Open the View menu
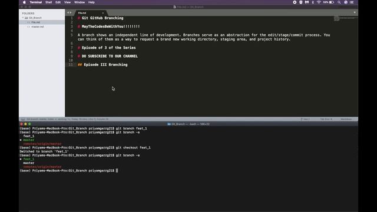 coord(67,2)
